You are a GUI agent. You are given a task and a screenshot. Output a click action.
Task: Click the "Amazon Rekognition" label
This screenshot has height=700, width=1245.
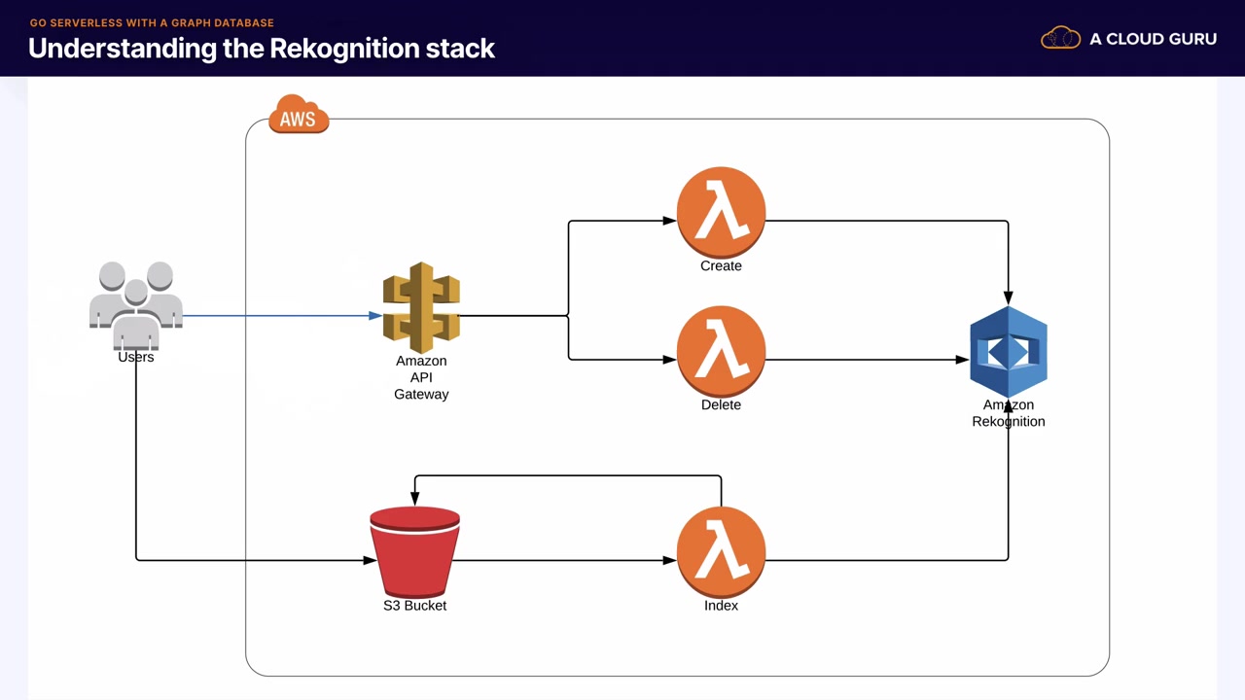point(1009,413)
